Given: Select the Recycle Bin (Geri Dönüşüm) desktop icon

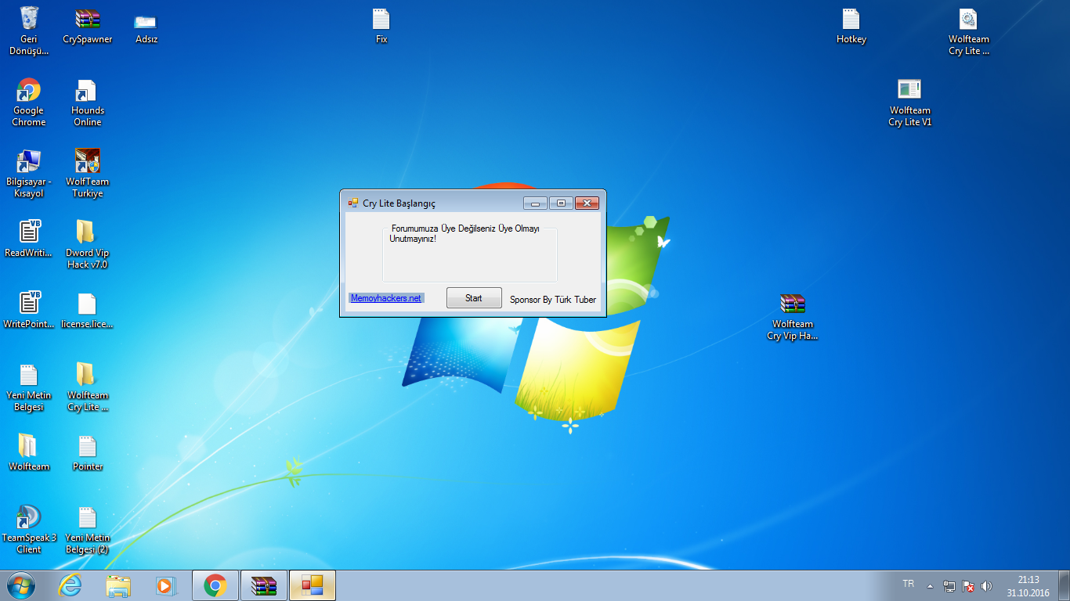Looking at the screenshot, I should click(29, 31).
